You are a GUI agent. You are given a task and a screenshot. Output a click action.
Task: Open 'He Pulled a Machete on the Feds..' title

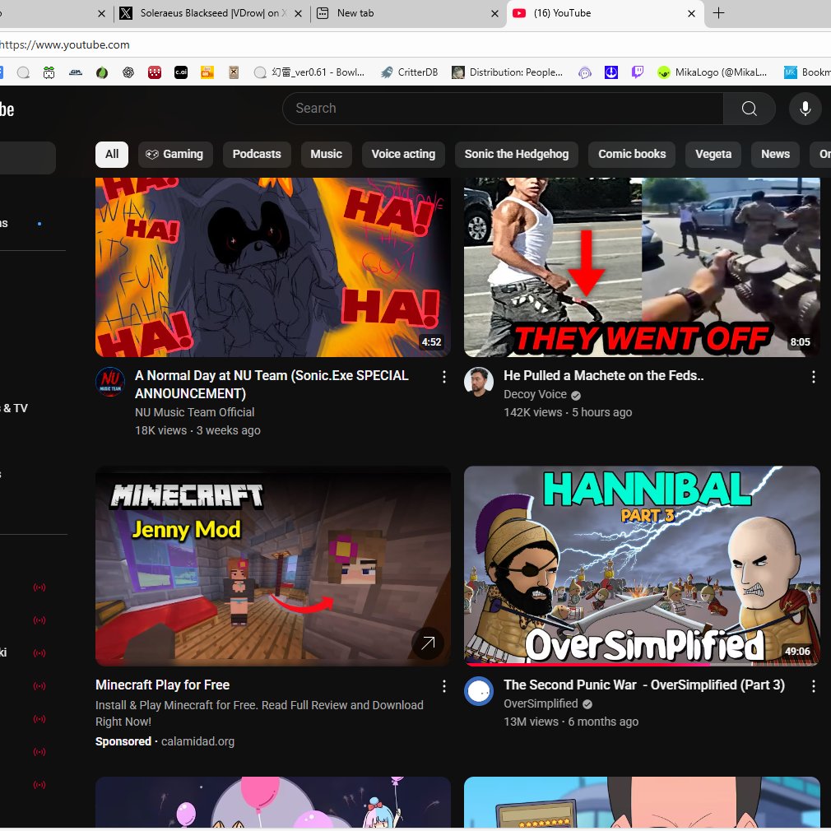coord(604,376)
